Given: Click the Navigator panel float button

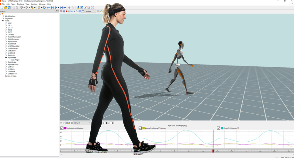Looking at the screenshot, I should point(56,11).
